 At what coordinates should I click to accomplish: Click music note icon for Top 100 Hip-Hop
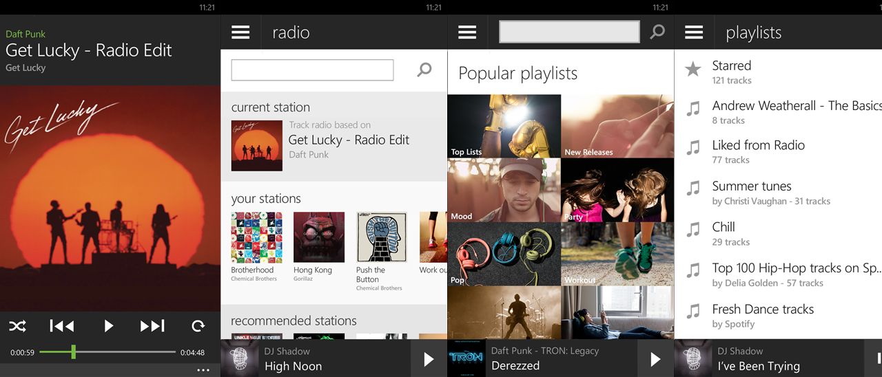693,270
